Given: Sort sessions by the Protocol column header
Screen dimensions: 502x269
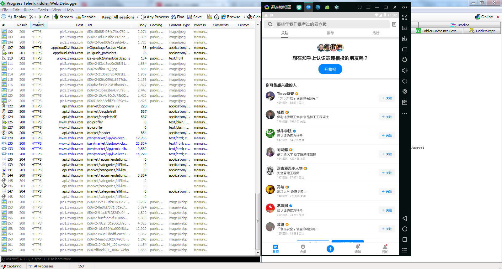Looking at the screenshot, I should point(38,25).
